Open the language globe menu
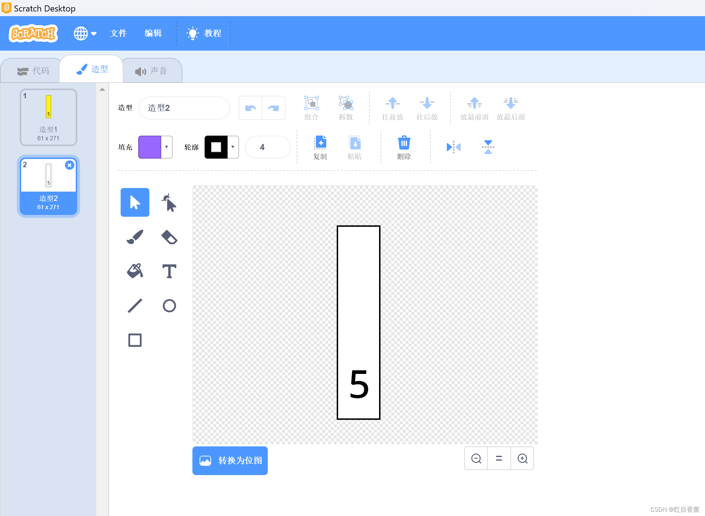This screenshot has width=705, height=516. (85, 33)
